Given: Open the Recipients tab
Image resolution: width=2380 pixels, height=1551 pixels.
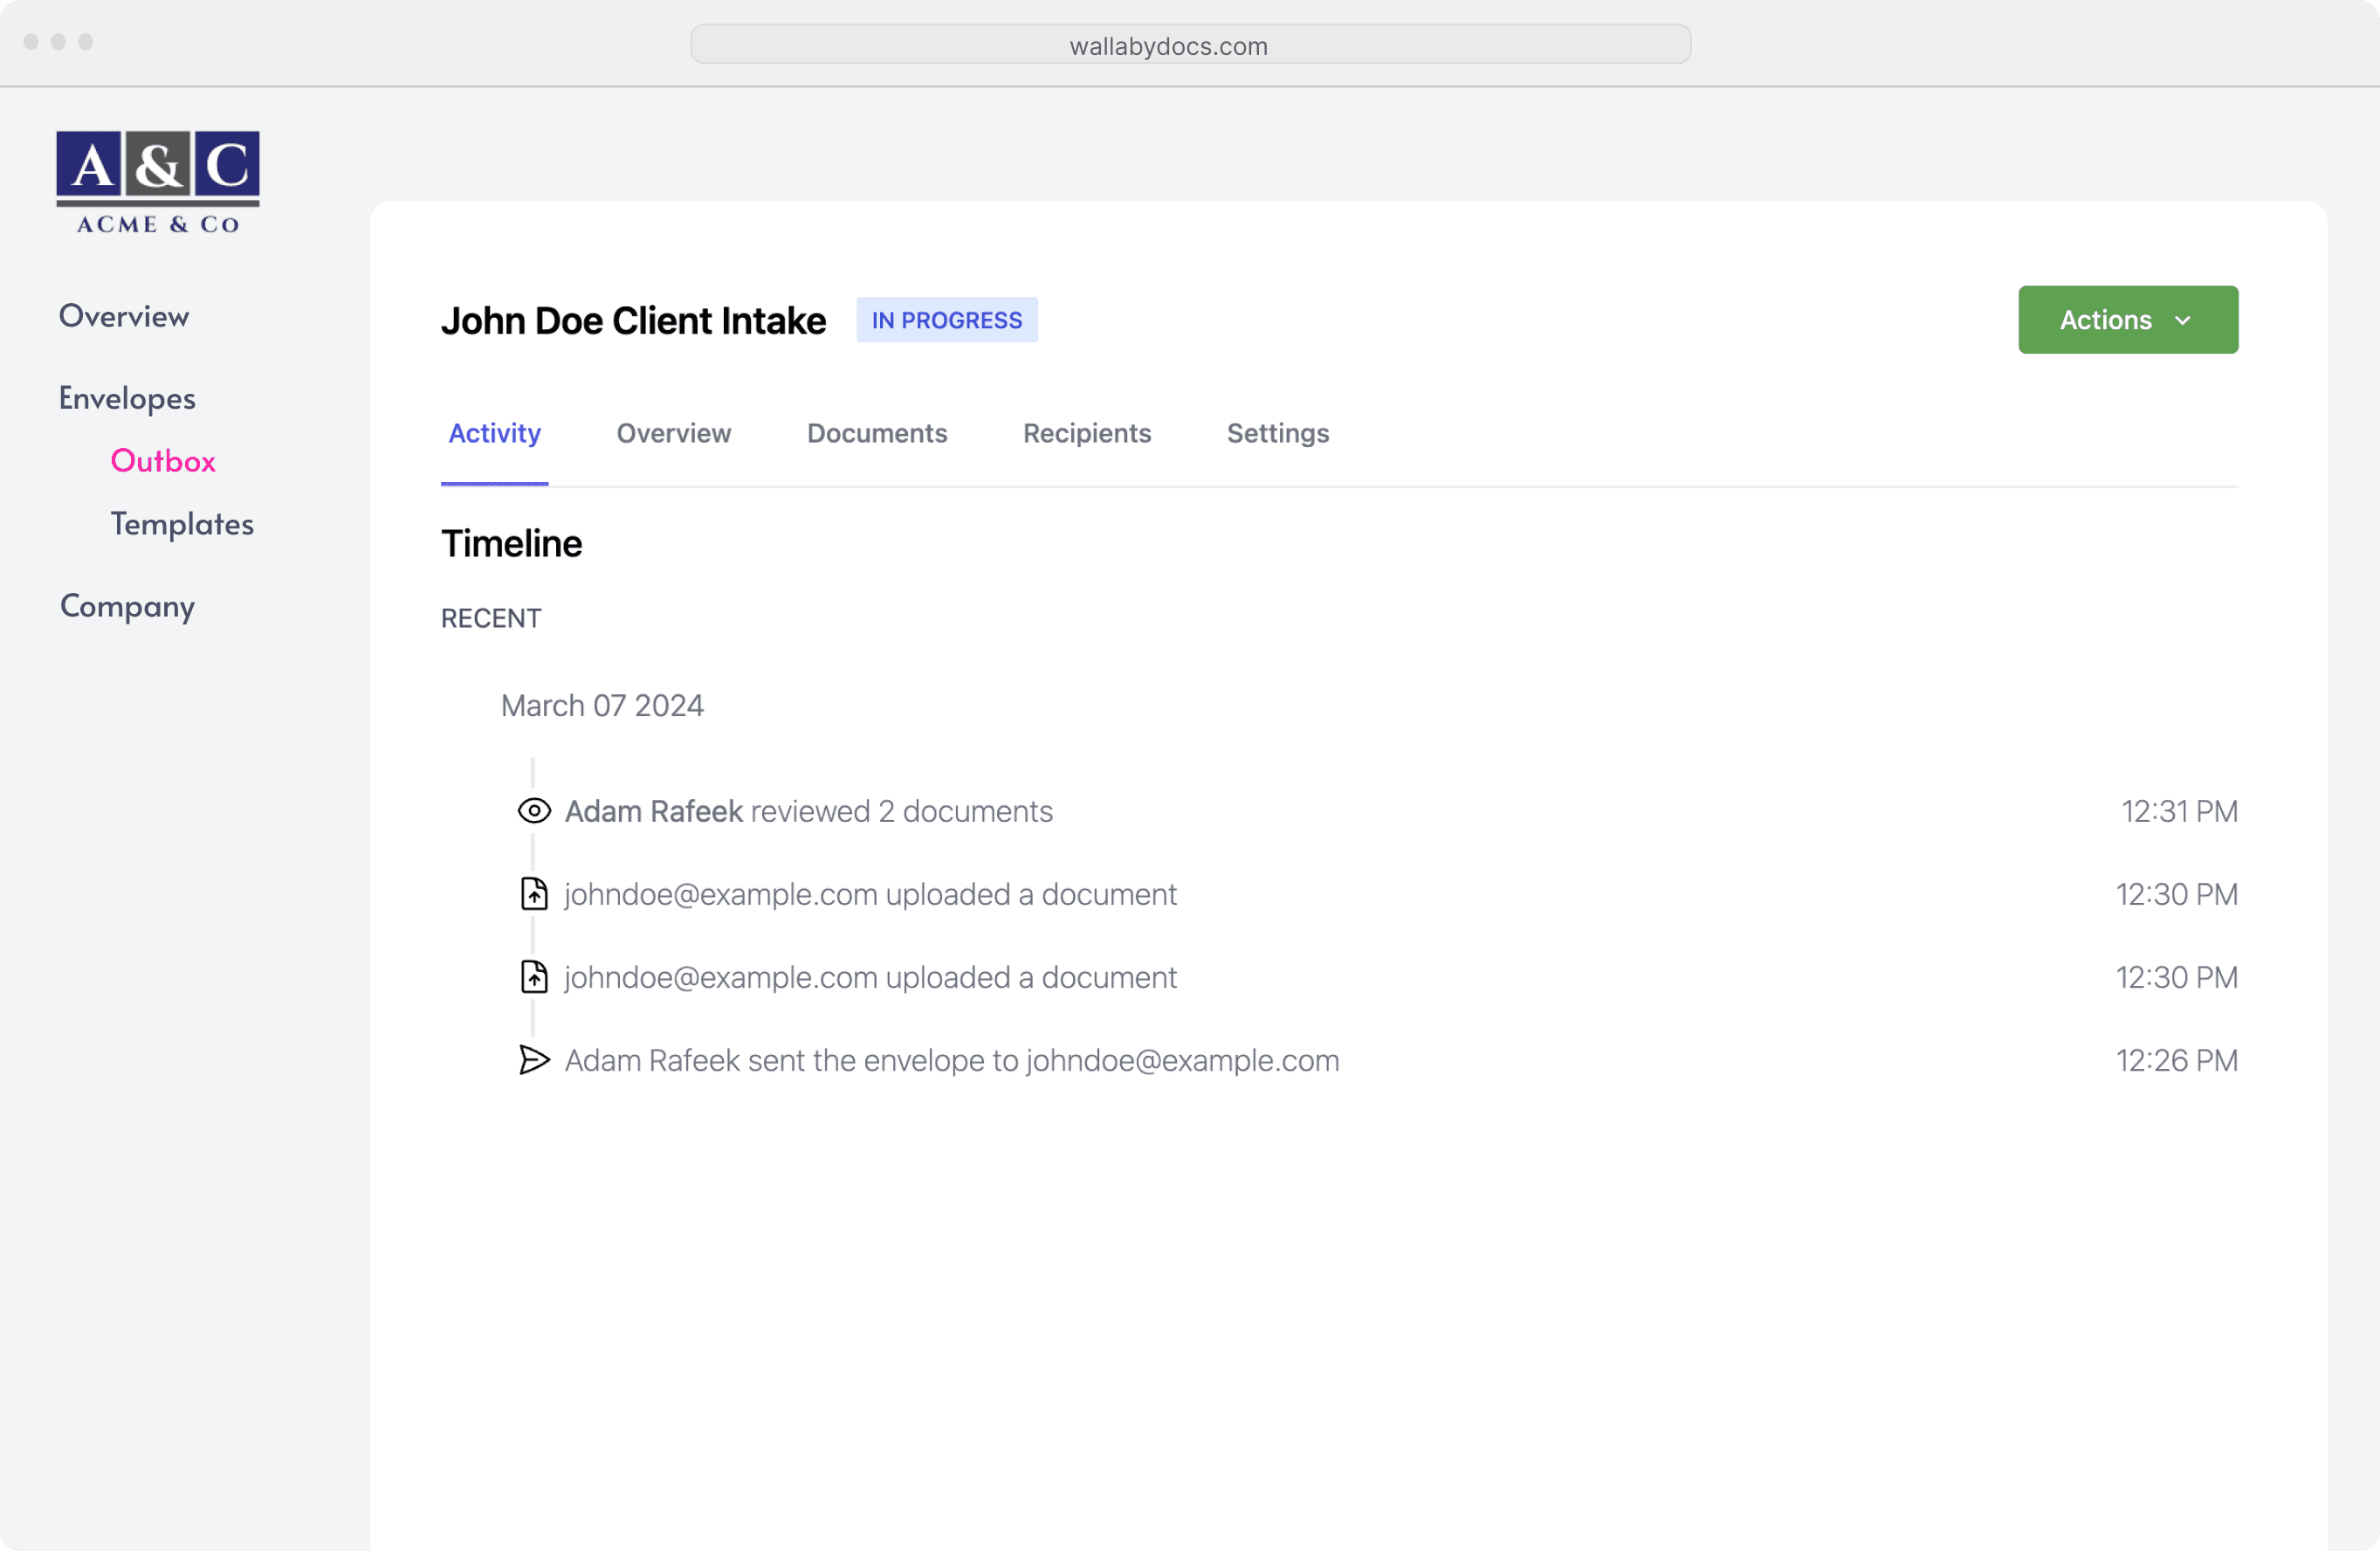Looking at the screenshot, I should (1087, 433).
